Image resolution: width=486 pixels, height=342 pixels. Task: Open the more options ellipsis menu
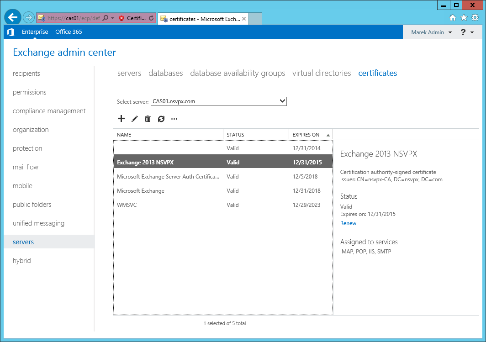click(x=174, y=119)
